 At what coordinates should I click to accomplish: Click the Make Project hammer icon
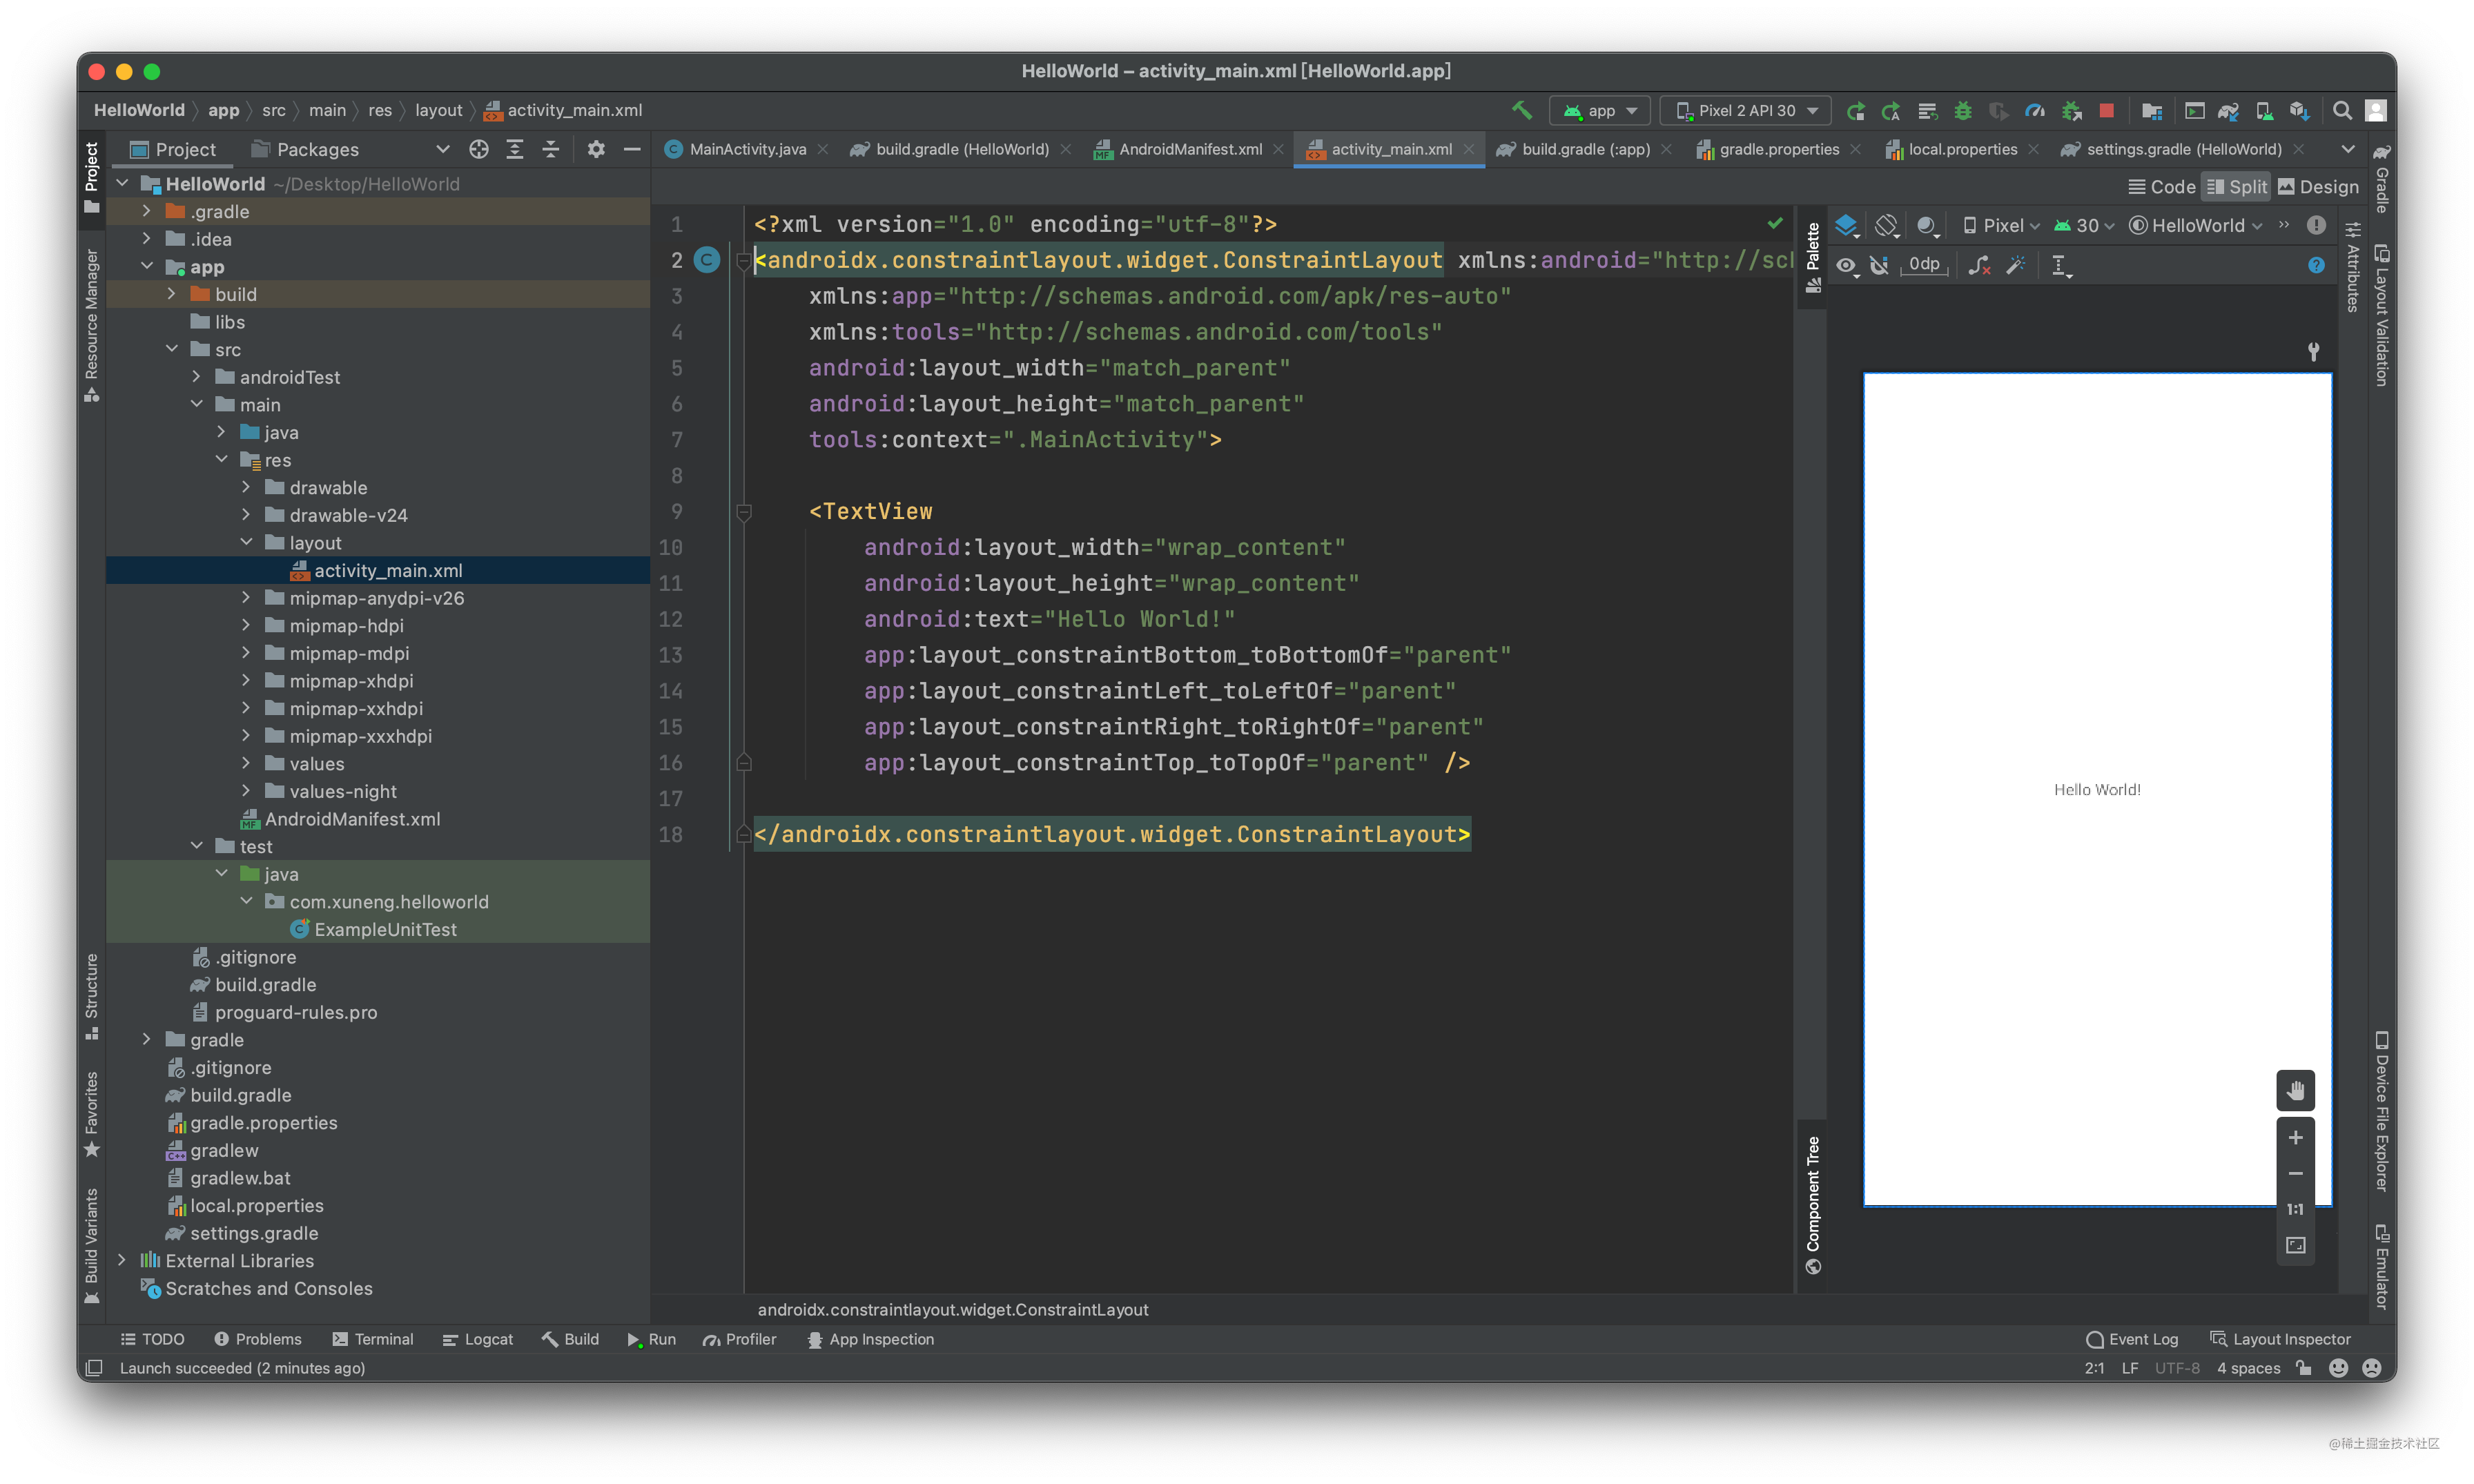(x=1522, y=110)
